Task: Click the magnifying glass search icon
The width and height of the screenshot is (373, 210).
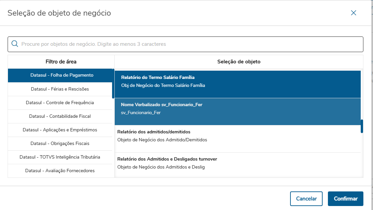Action: 15,44
